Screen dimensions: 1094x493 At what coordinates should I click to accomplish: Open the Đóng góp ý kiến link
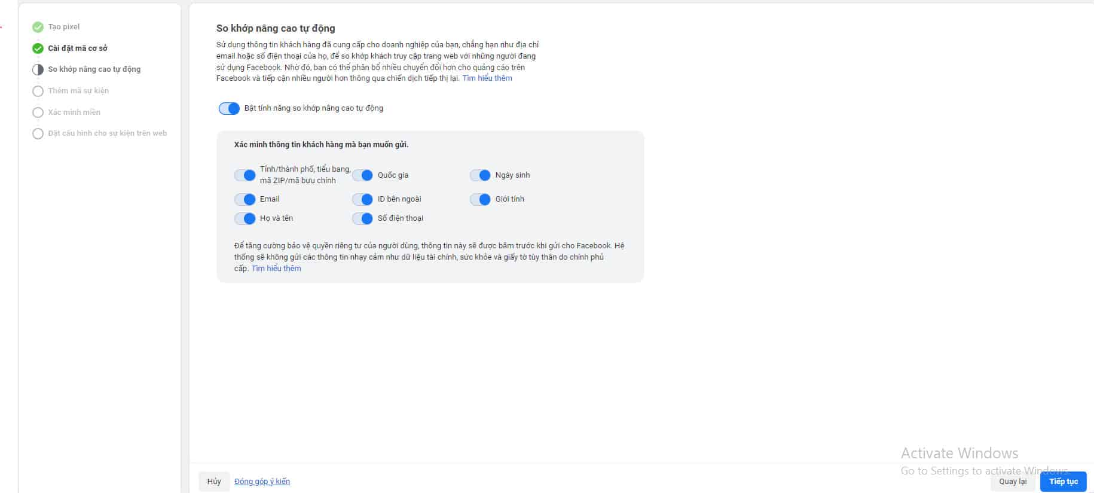point(262,481)
